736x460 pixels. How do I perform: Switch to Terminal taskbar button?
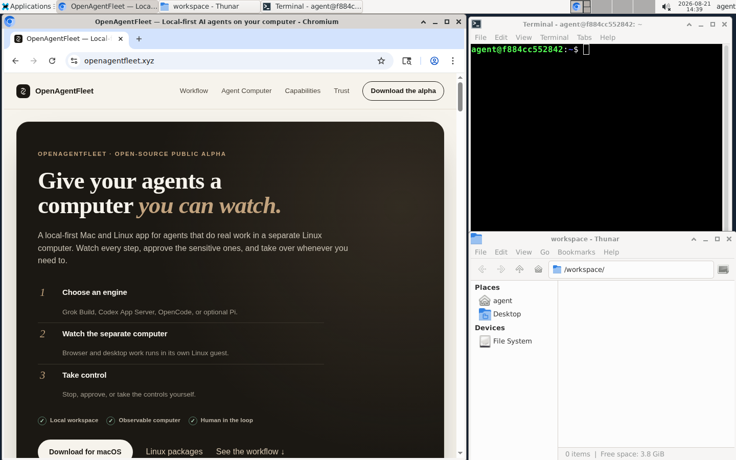(x=312, y=7)
